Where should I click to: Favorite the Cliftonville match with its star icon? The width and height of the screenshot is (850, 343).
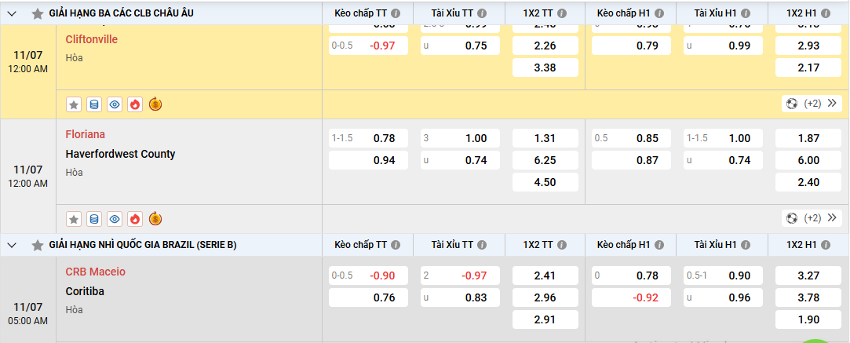pos(74,104)
